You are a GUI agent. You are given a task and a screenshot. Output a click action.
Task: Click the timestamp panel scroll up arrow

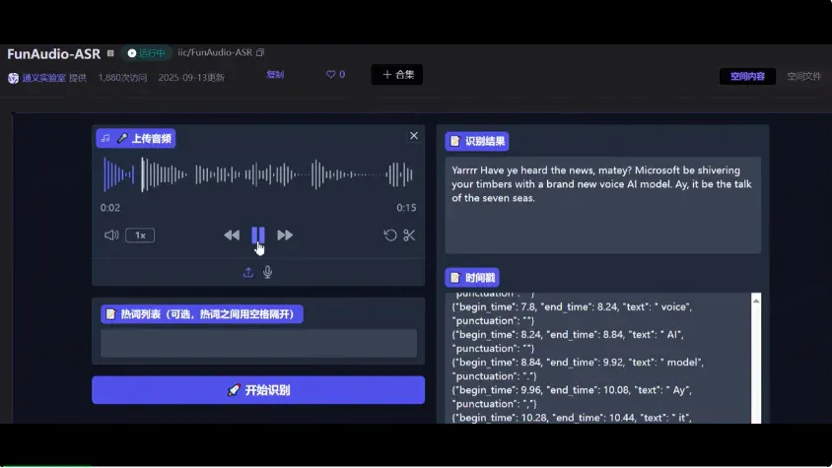click(x=756, y=301)
